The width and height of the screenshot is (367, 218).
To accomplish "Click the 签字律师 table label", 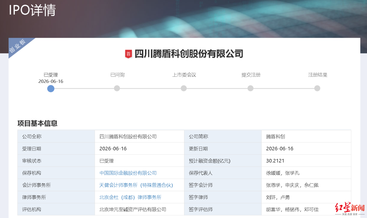I will (198, 197).
